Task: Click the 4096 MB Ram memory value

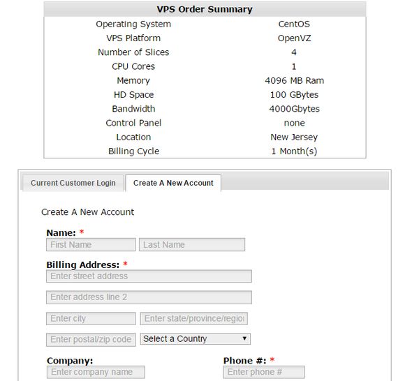Action: (294, 80)
